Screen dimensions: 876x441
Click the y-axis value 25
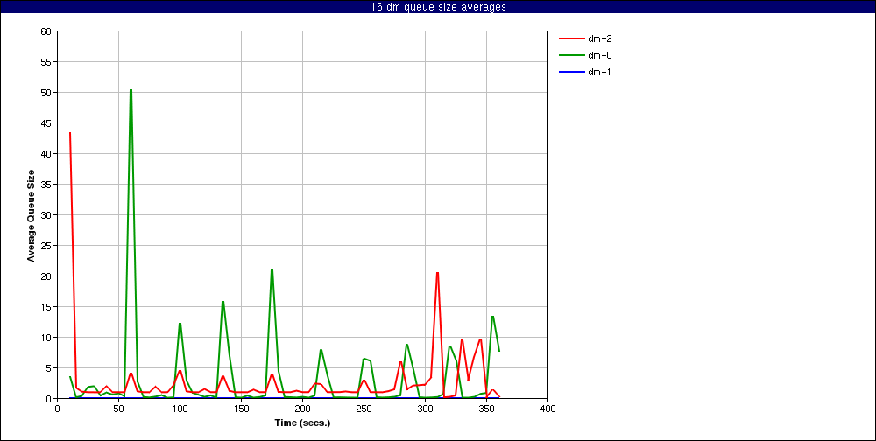pyautogui.click(x=47, y=246)
